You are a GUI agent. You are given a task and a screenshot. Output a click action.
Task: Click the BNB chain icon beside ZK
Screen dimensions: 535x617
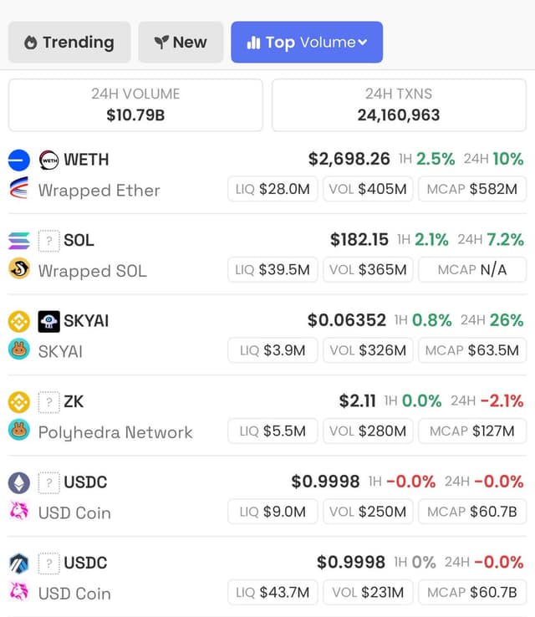[19, 402]
